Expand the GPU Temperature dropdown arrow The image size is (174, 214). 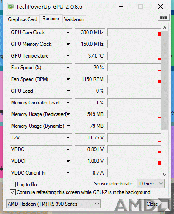click(x=68, y=56)
